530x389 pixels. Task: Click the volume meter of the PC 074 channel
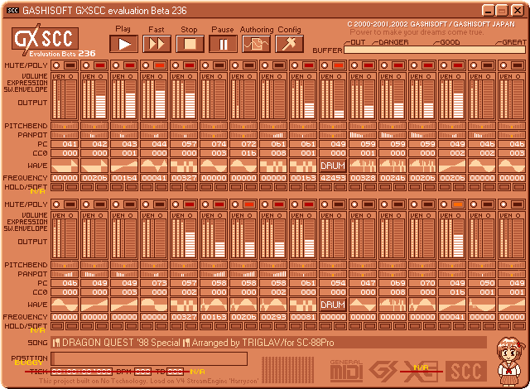pos(204,99)
